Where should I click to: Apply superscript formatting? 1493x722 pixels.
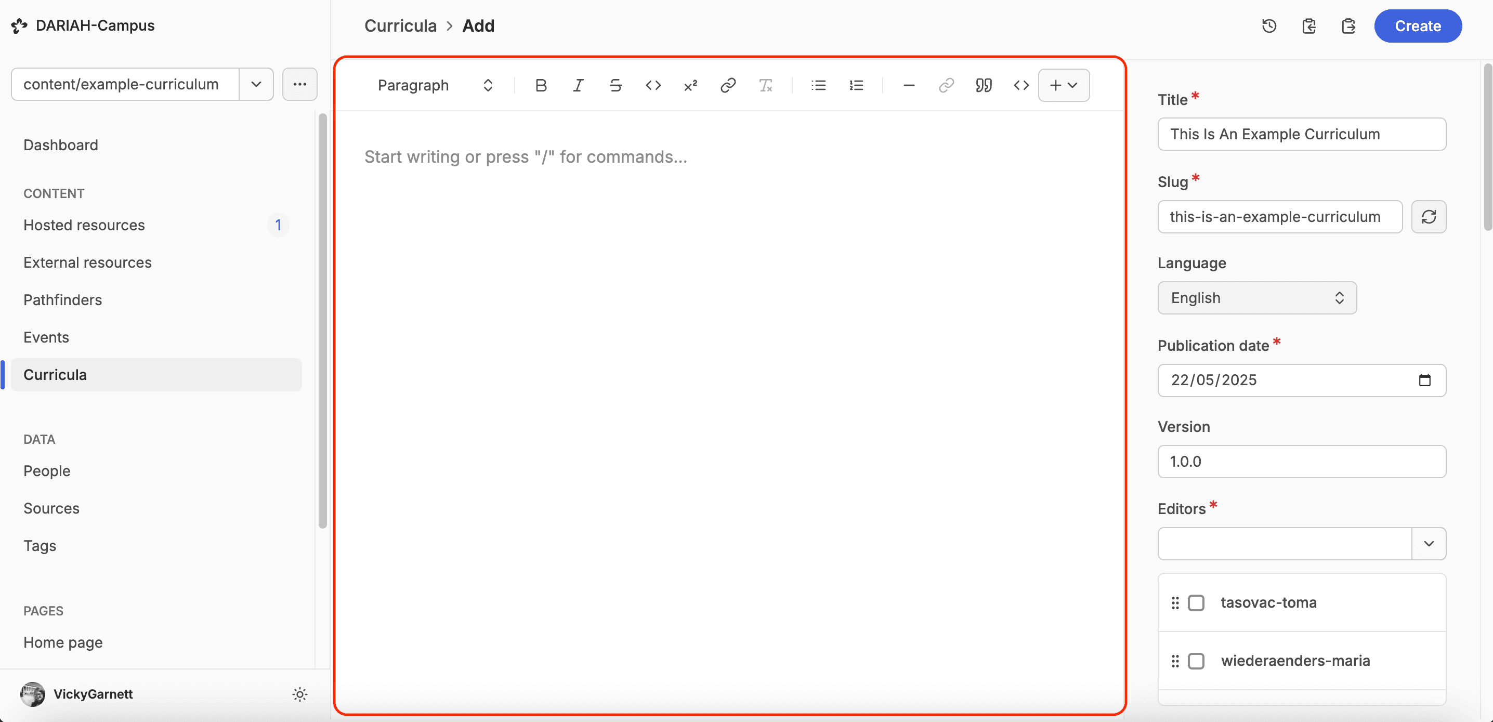(690, 85)
